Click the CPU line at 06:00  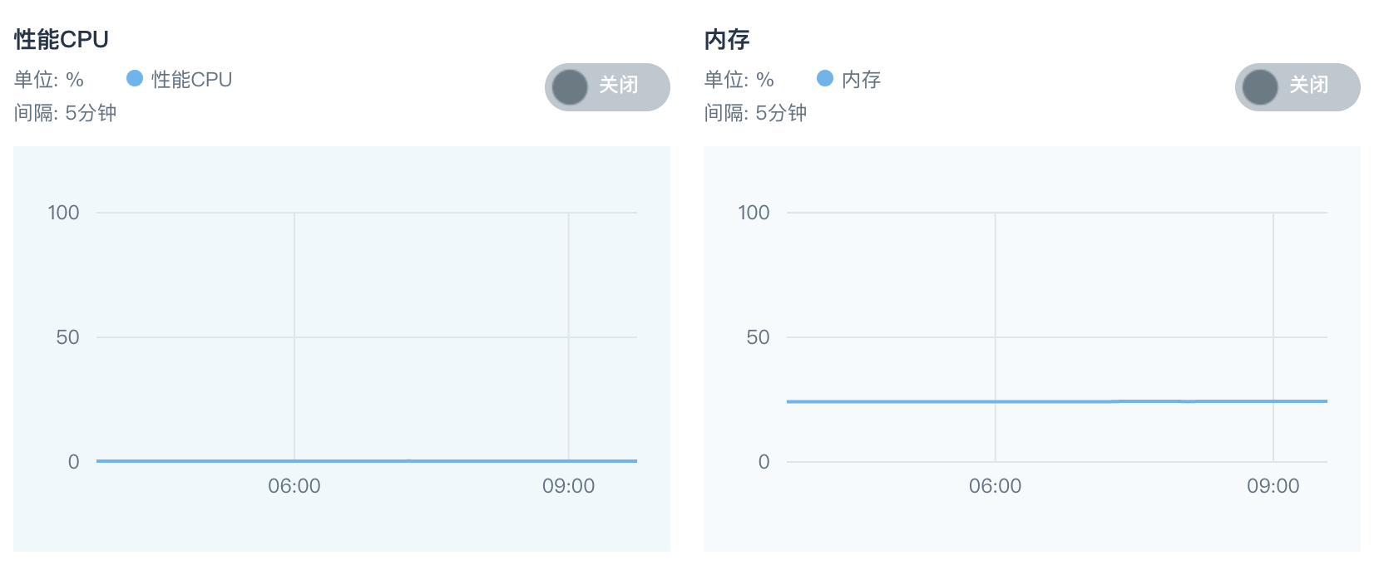pyautogui.click(x=294, y=460)
